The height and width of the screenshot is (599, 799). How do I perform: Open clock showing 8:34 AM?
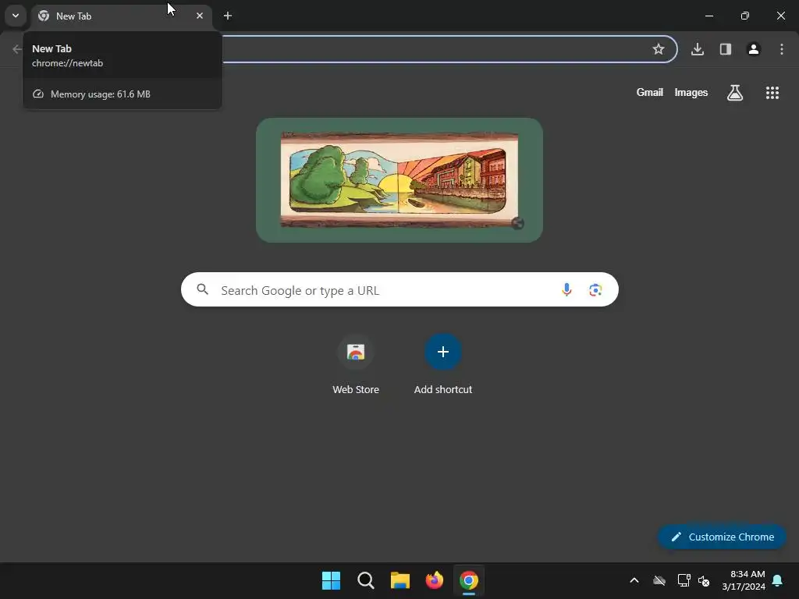(x=744, y=580)
